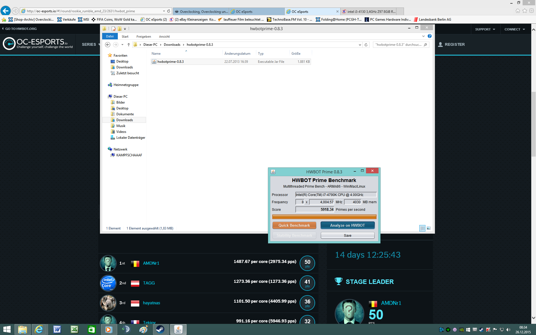Click the New Folder icon in Explorer quick access toolbar
Image resolution: width=536 pixels, height=335 pixels.
119,29
